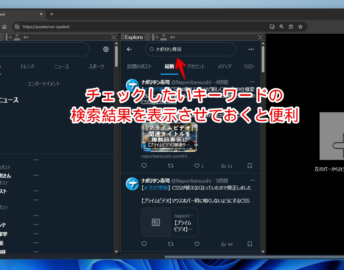Click upload icon in Explore column header

[x=163, y=37]
